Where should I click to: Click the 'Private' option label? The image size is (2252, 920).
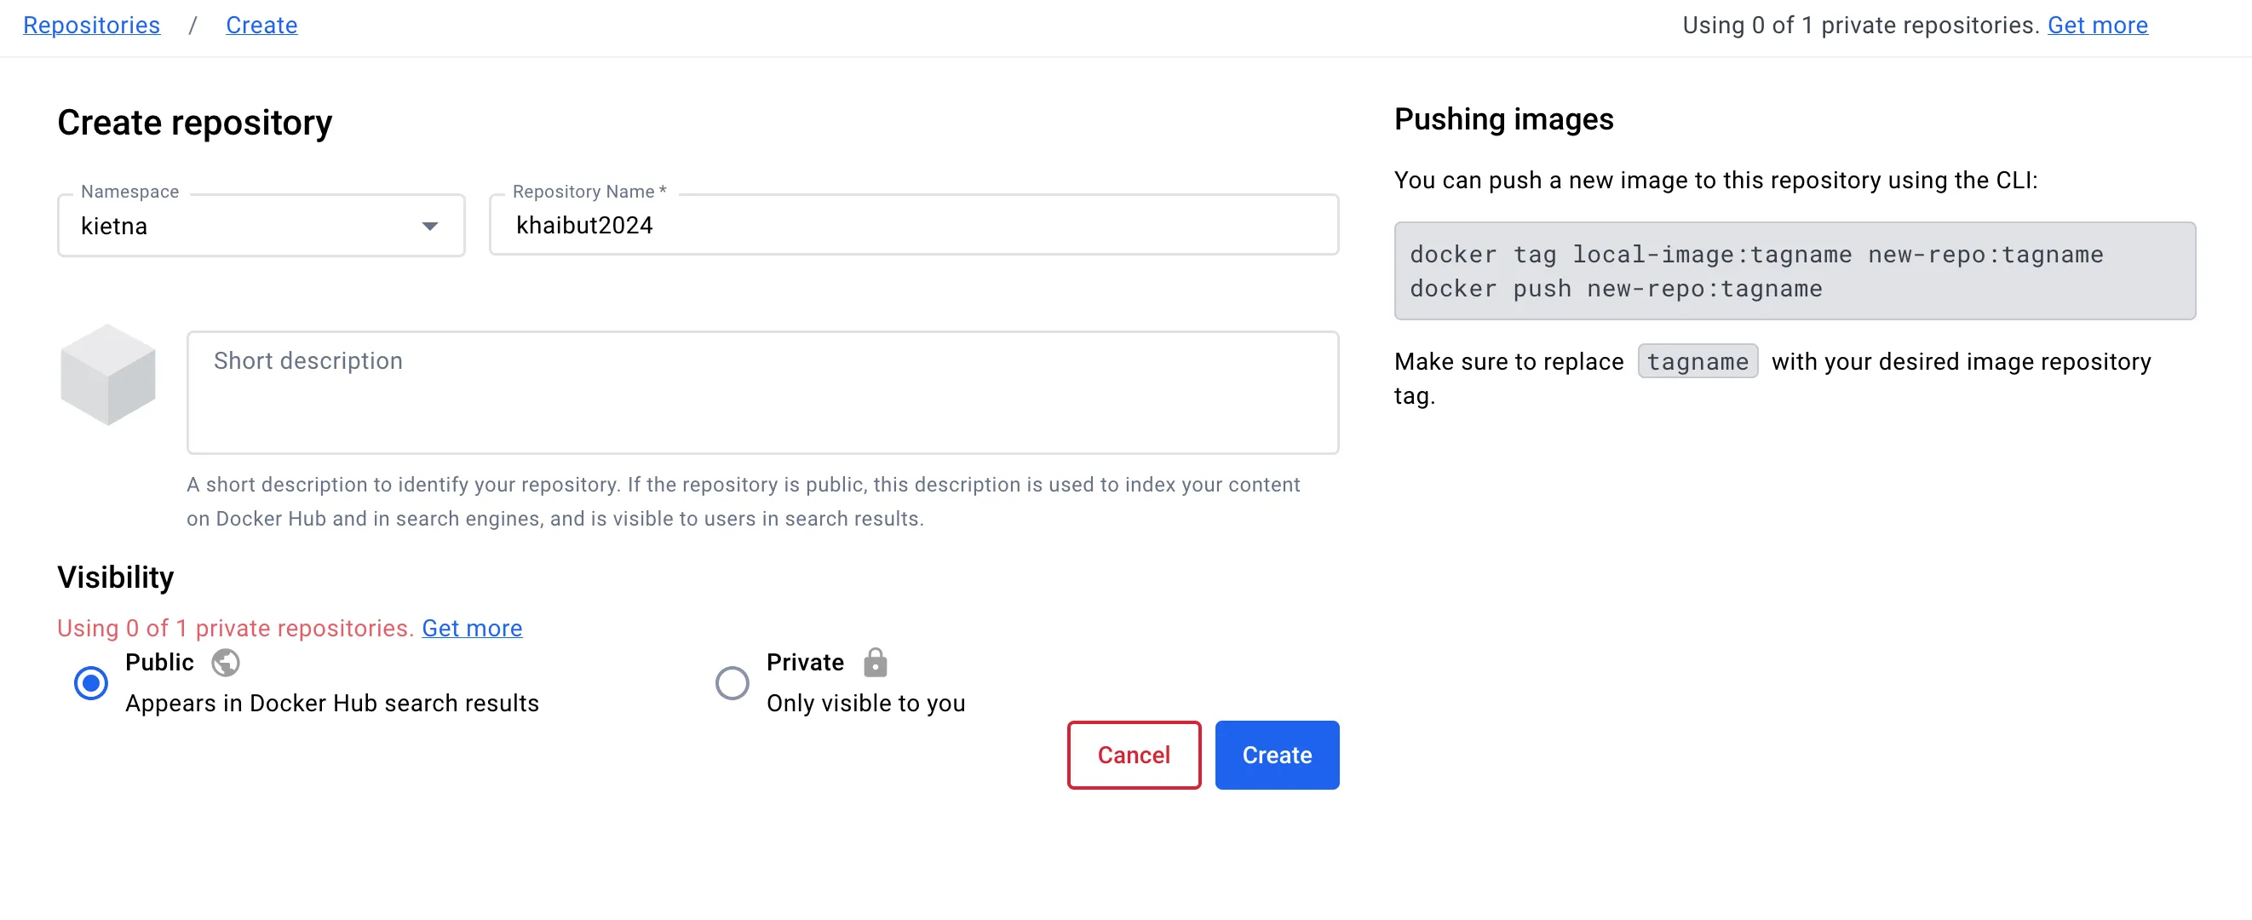pyautogui.click(x=806, y=662)
